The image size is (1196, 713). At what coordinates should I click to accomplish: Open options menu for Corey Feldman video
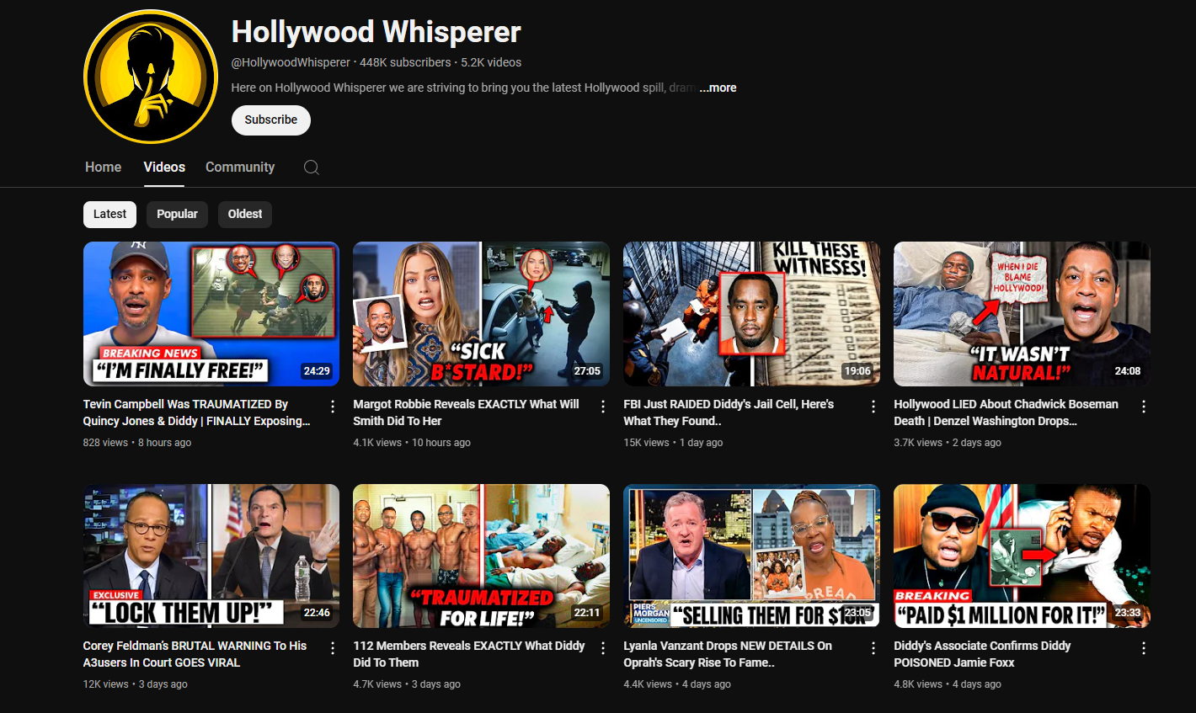333,648
